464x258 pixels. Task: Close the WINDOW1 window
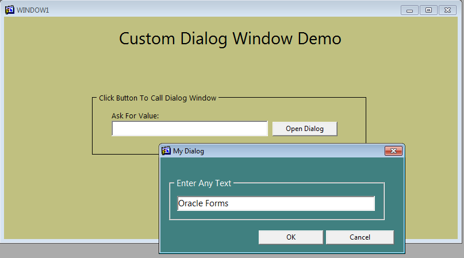(447, 10)
